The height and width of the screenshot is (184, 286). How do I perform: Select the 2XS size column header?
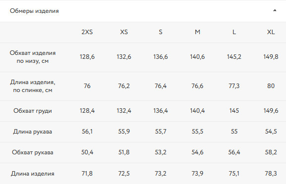pos(87,32)
